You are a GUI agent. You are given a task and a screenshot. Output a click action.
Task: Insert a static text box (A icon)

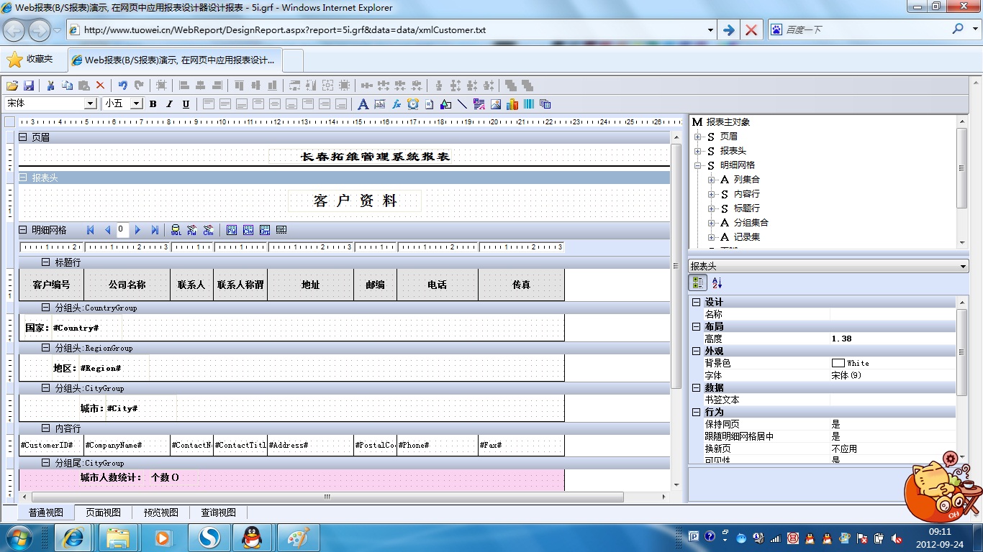point(363,104)
